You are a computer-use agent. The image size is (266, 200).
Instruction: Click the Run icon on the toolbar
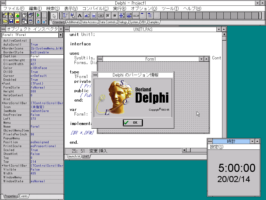tap(38, 15)
